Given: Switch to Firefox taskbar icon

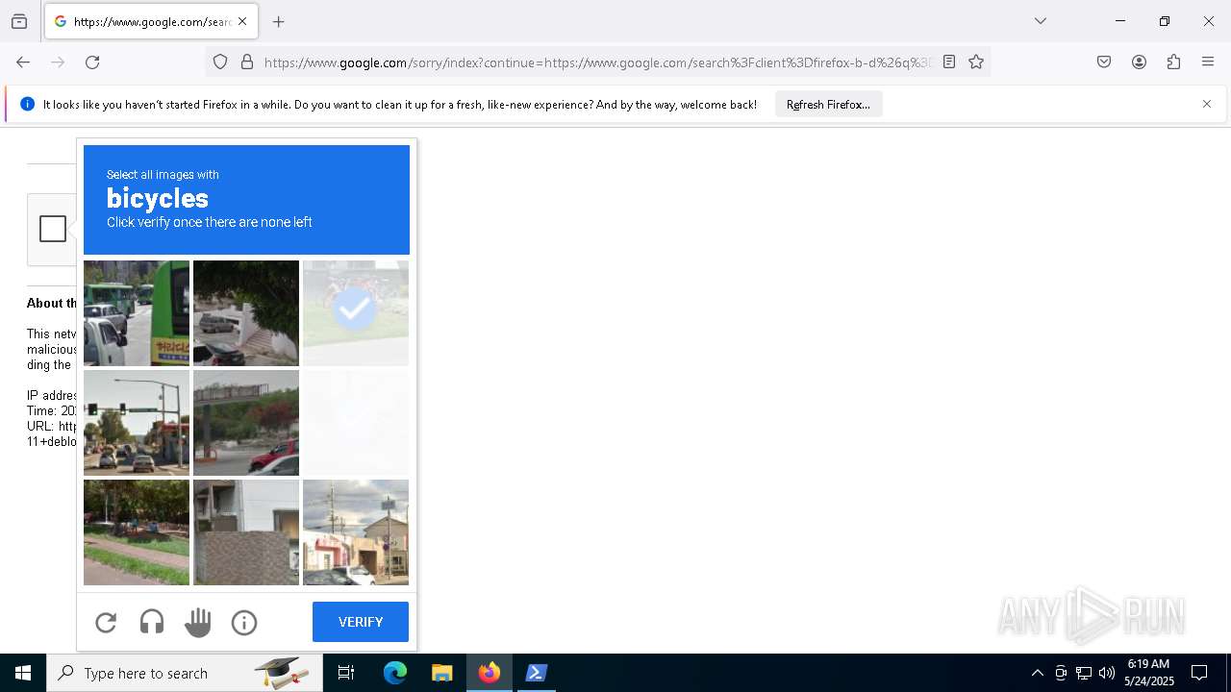Looking at the screenshot, I should click(490, 673).
